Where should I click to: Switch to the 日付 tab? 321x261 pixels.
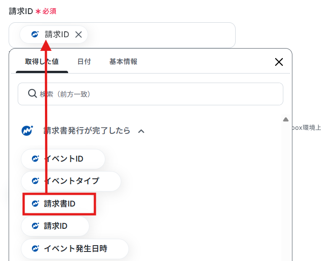[84, 62]
